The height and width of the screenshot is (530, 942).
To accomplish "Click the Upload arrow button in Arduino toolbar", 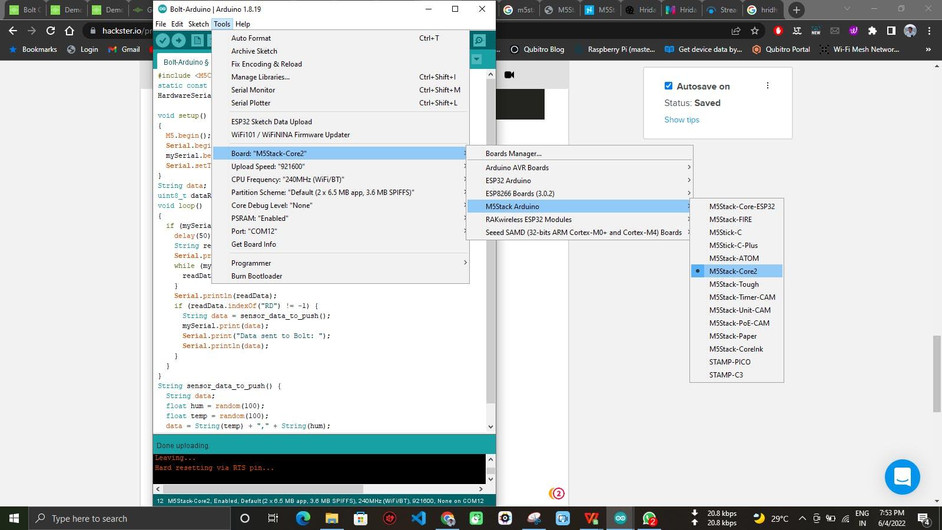I will (x=178, y=40).
